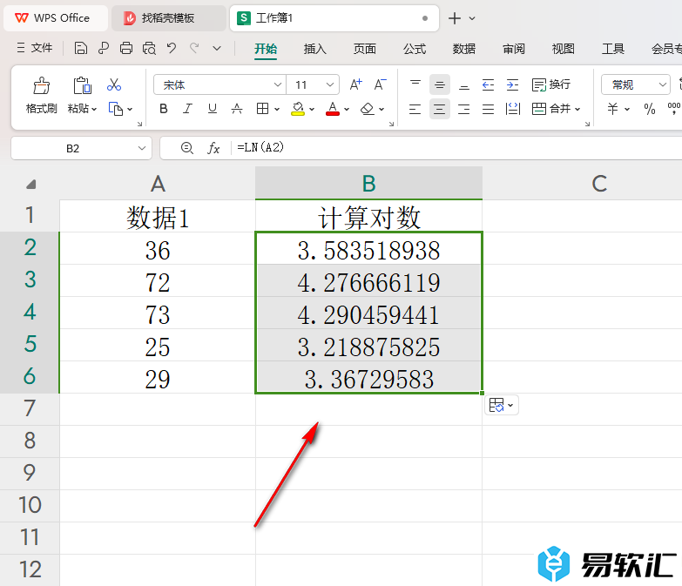Toggle Underline formatting
The height and width of the screenshot is (586, 682).
click(213, 109)
